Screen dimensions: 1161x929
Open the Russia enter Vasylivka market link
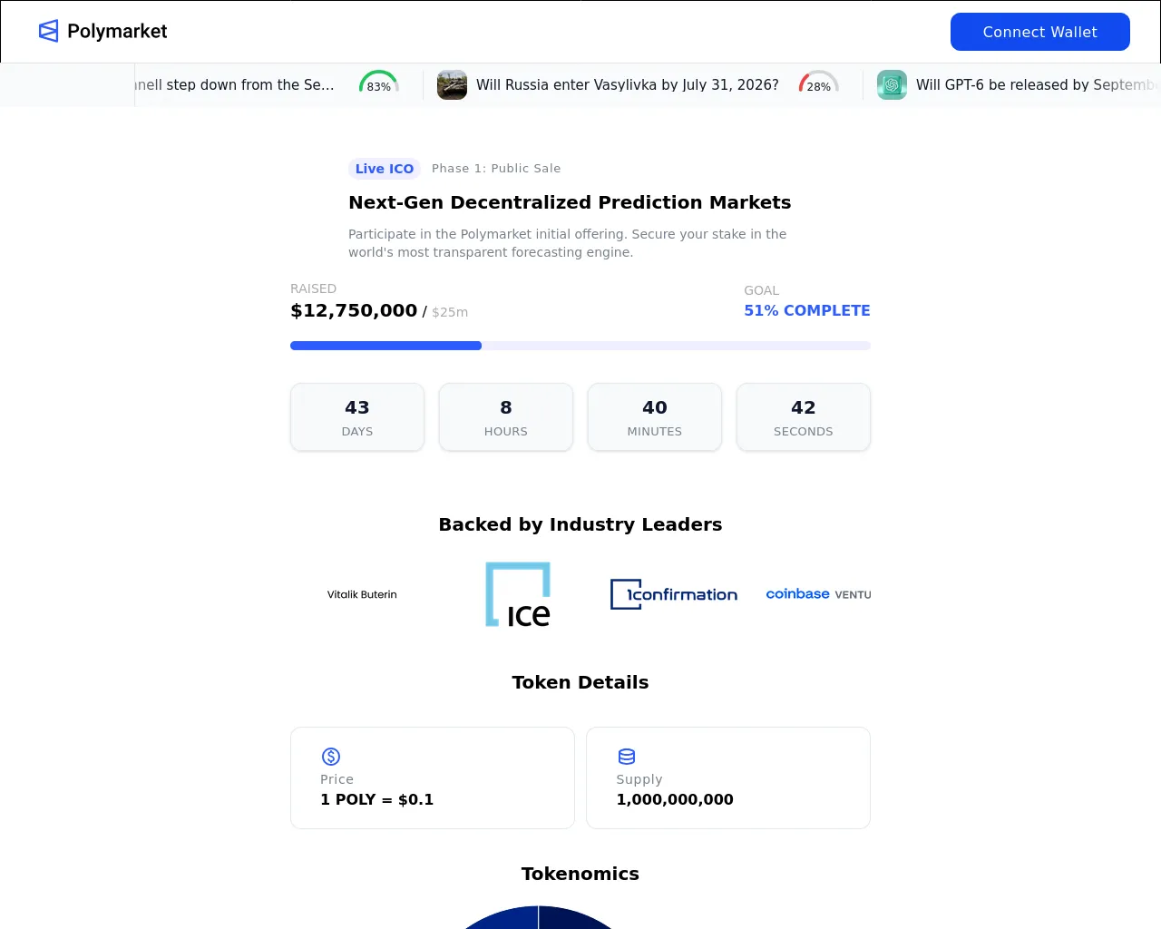pos(628,84)
